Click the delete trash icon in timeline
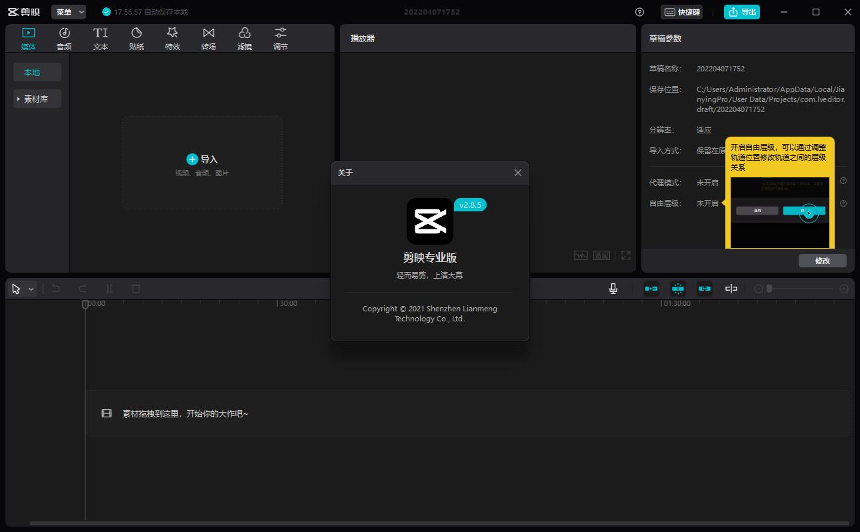Viewport: 860px width, 532px height. click(x=136, y=289)
